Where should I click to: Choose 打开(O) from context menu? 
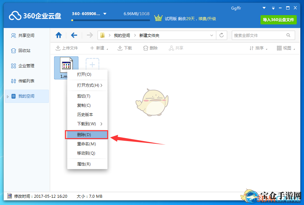point(87,74)
